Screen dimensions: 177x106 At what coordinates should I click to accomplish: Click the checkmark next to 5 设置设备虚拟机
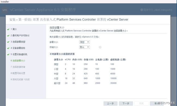click(x=8, y=54)
